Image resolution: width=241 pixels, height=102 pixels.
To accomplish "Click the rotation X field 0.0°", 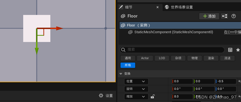I will pyautogui.click(x=182, y=89).
